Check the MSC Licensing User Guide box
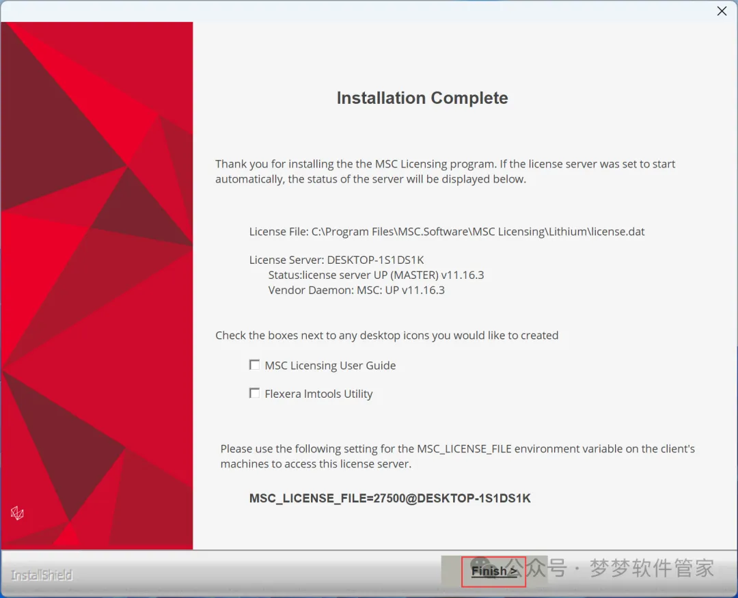Screen dimensions: 738x598 (x=255, y=365)
